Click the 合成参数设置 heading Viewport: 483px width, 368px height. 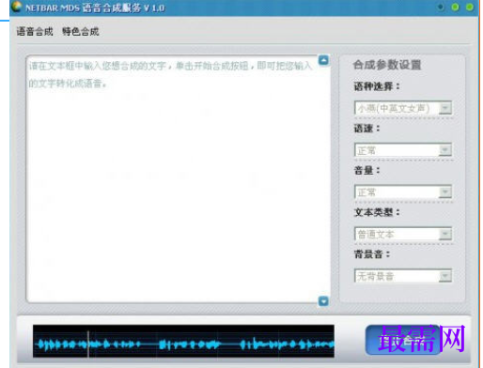387,65
